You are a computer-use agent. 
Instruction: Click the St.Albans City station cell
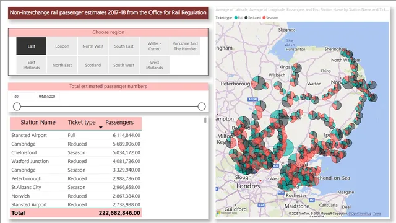click(26, 187)
